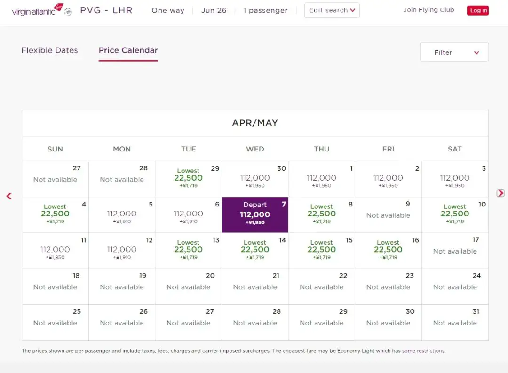This screenshot has height=373, width=508.
Task: Expand the Filter dropdown
Action: (x=454, y=52)
